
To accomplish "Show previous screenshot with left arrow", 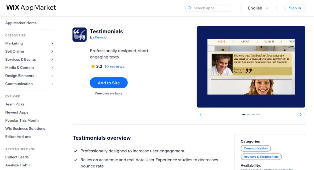I will click(x=201, y=114).
